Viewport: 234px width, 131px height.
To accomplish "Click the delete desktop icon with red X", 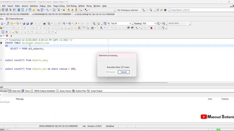I will 164,23.
